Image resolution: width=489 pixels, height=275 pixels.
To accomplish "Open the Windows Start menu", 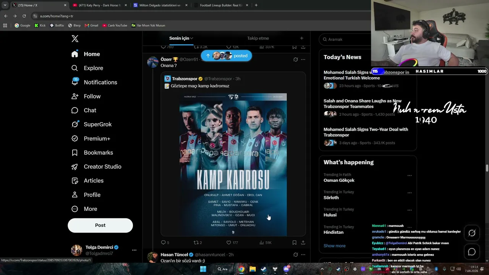I will (x=203, y=269).
